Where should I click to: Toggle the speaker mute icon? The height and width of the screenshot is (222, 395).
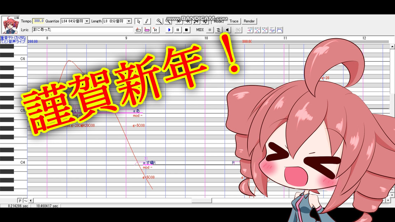click(227, 30)
